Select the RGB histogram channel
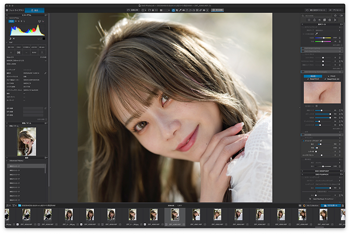 point(11,21)
